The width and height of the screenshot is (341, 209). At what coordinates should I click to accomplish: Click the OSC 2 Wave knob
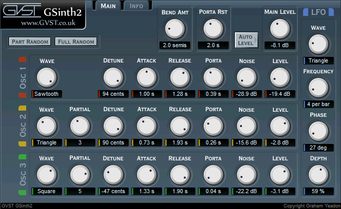tap(47, 126)
